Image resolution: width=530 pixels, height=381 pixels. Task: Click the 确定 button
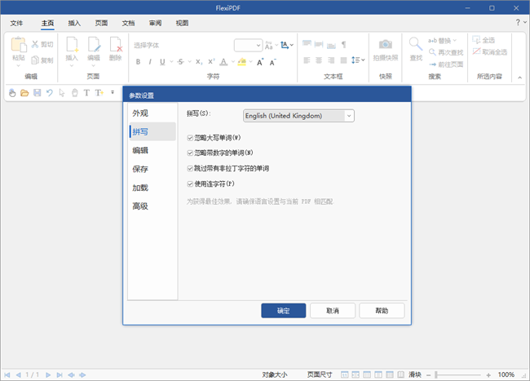[283, 311]
